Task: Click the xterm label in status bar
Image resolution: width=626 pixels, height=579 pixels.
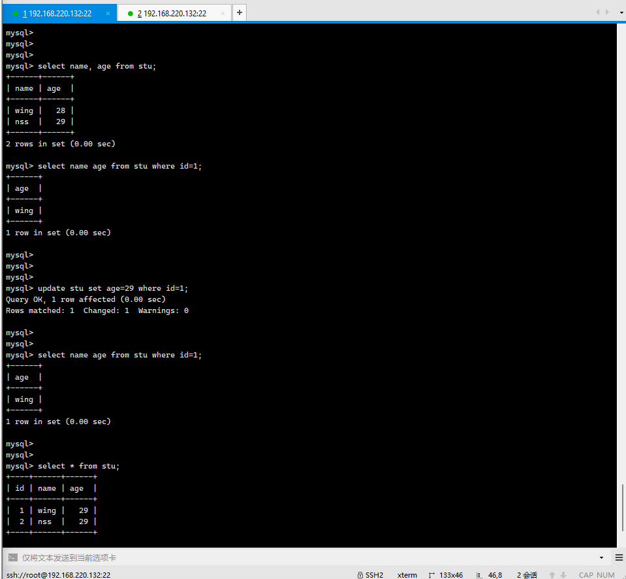Action: point(407,574)
